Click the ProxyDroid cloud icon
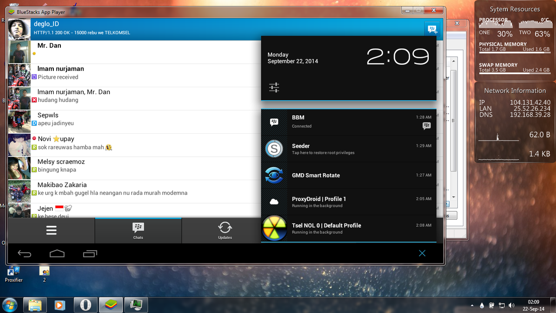556x313 pixels. coord(274,201)
